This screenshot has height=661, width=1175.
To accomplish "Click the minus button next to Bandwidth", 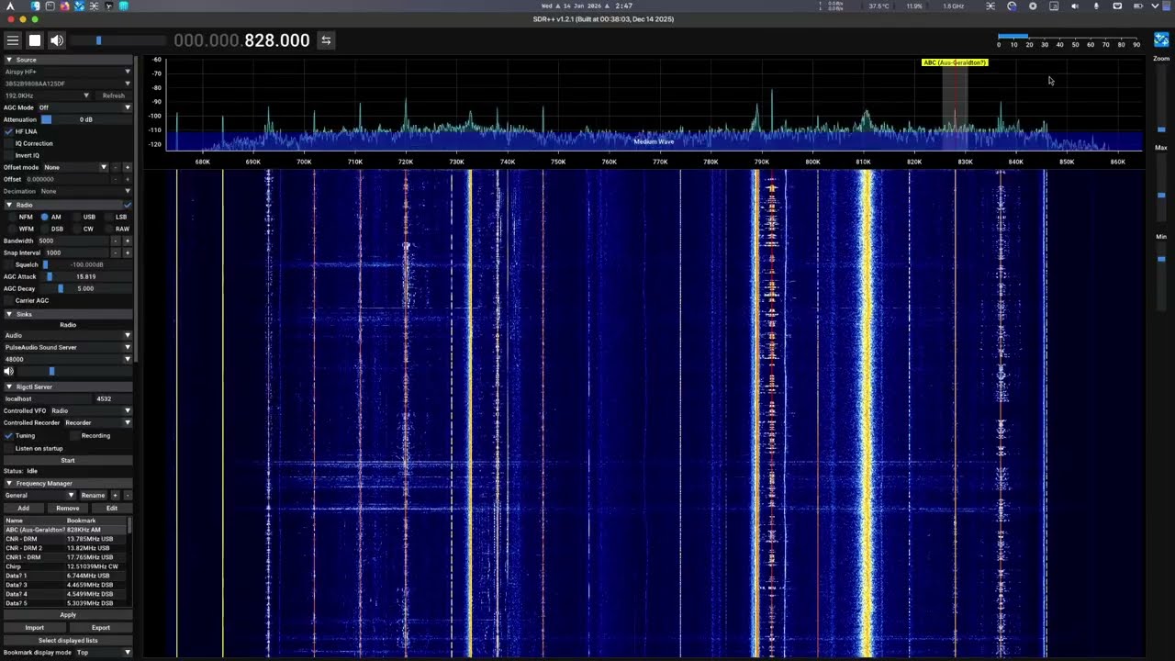I will pos(115,241).
